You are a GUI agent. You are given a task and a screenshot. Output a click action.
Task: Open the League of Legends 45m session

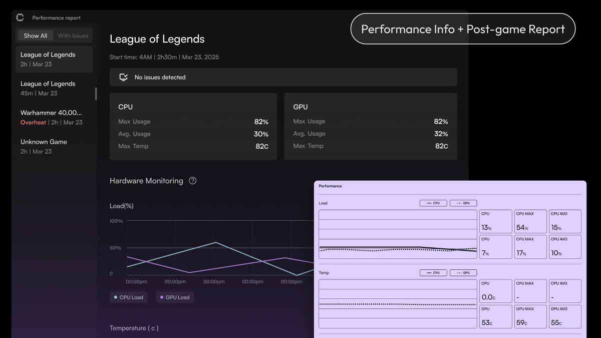(x=54, y=88)
